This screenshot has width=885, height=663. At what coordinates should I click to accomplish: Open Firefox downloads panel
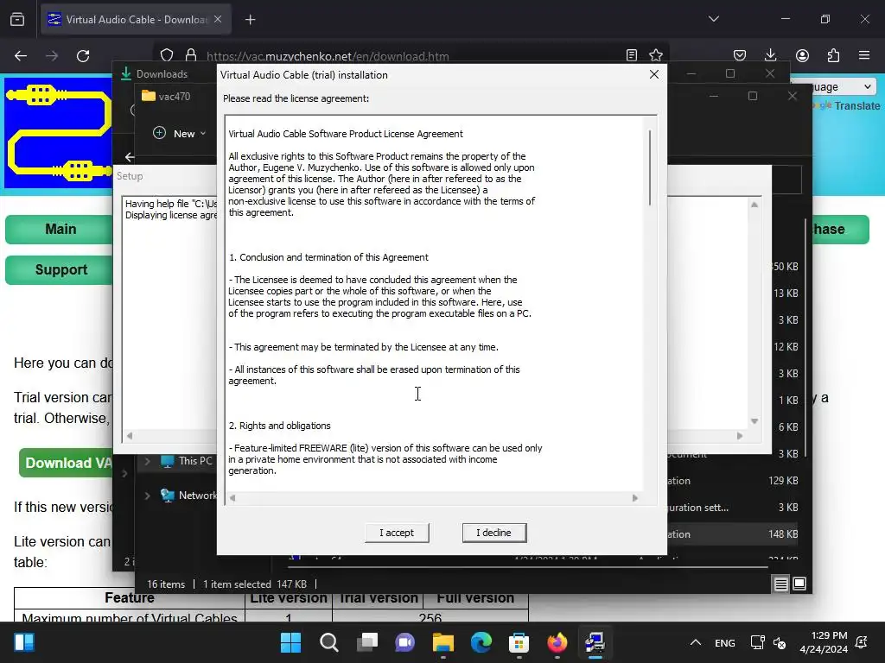pos(770,55)
